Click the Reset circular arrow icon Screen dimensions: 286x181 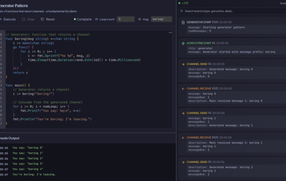click(42, 19)
